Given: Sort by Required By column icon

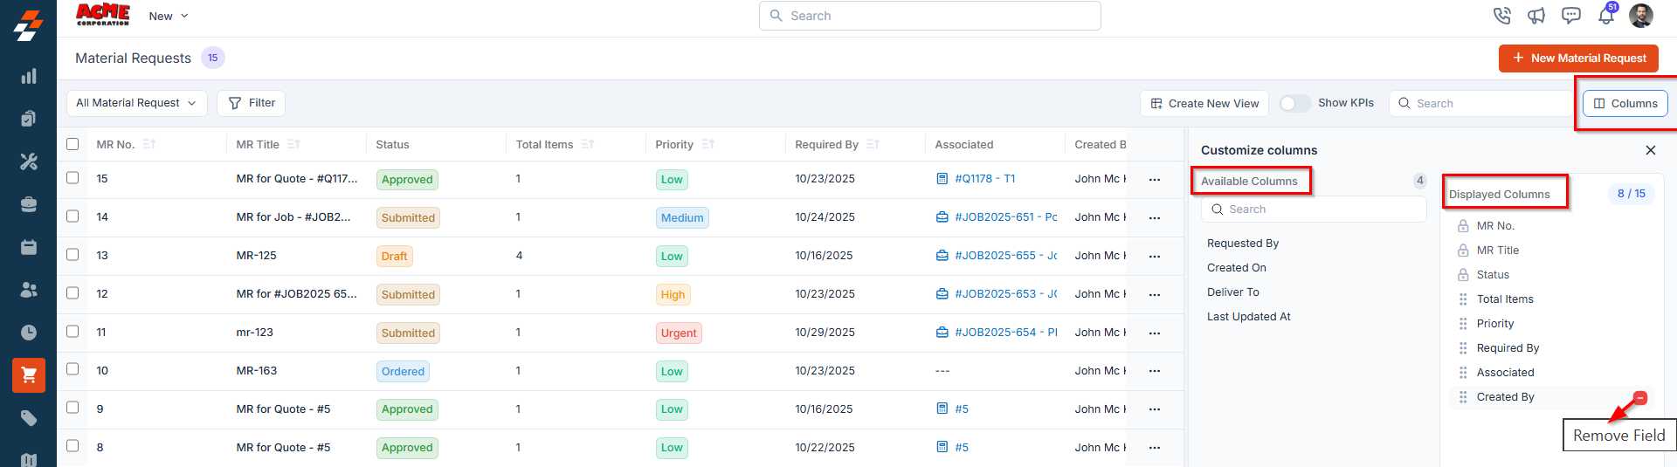Looking at the screenshot, I should coord(873,144).
